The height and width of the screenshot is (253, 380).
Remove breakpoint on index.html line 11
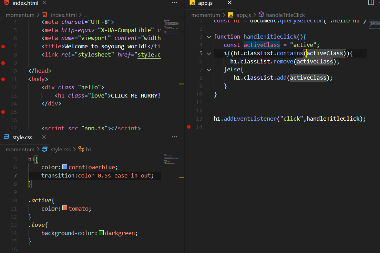3,79
